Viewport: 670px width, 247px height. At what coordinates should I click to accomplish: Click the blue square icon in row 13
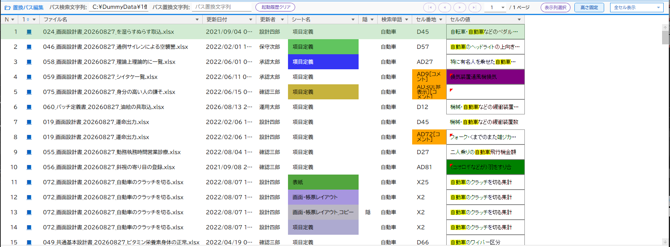point(29,212)
